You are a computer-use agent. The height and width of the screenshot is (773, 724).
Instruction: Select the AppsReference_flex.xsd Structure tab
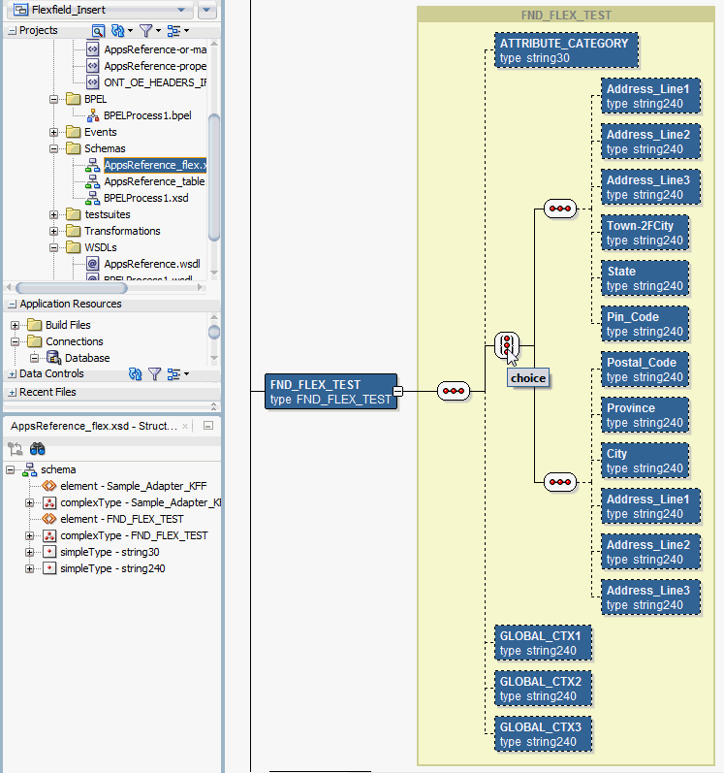(x=94, y=426)
